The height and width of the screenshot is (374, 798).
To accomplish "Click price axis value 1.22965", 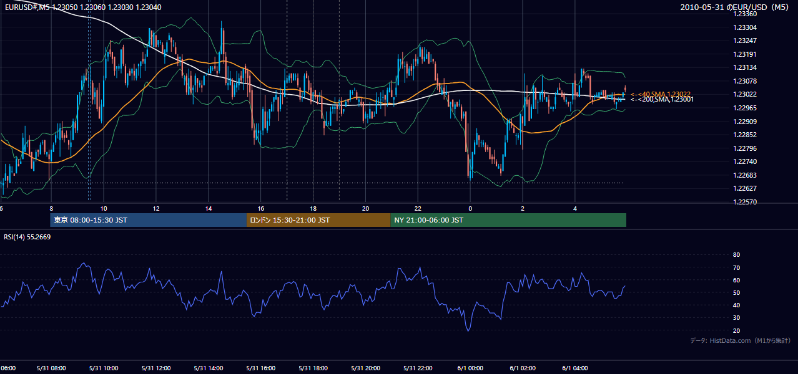I will [744, 108].
